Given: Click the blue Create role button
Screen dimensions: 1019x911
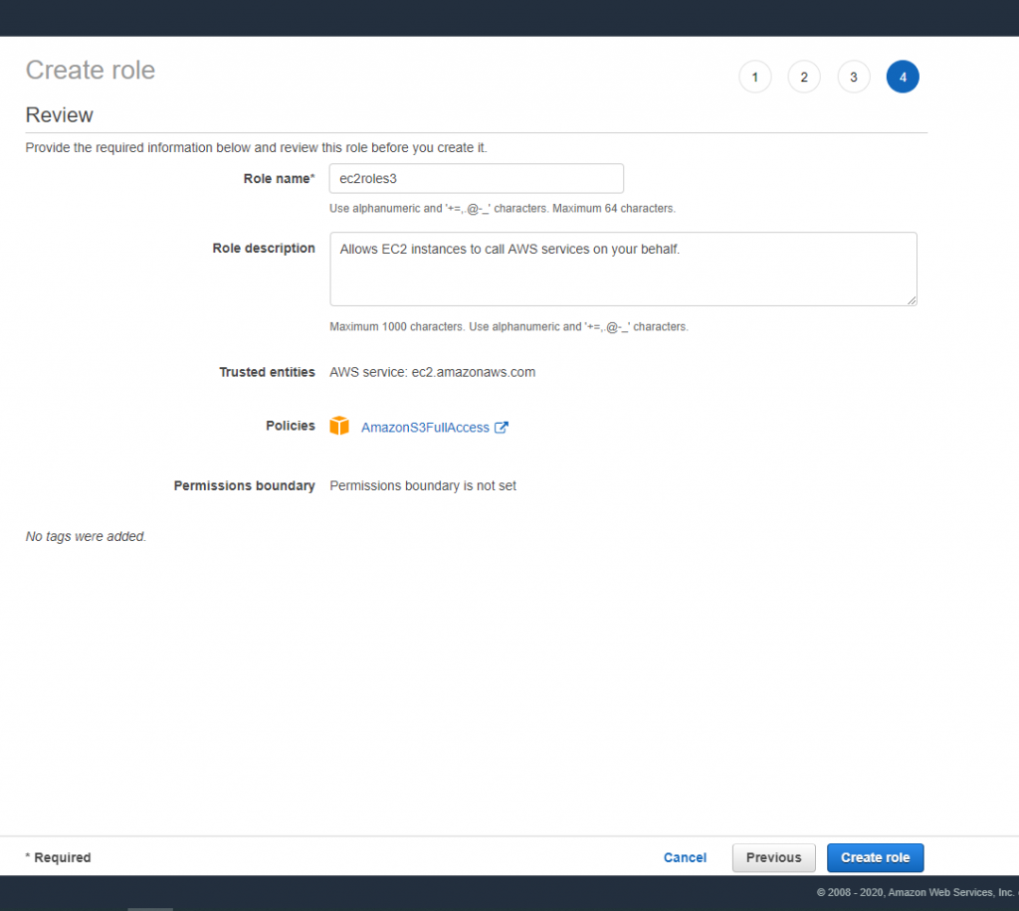Looking at the screenshot, I should [875, 857].
